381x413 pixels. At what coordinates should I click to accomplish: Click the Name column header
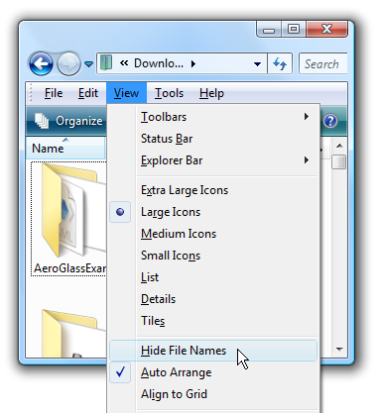point(65,149)
